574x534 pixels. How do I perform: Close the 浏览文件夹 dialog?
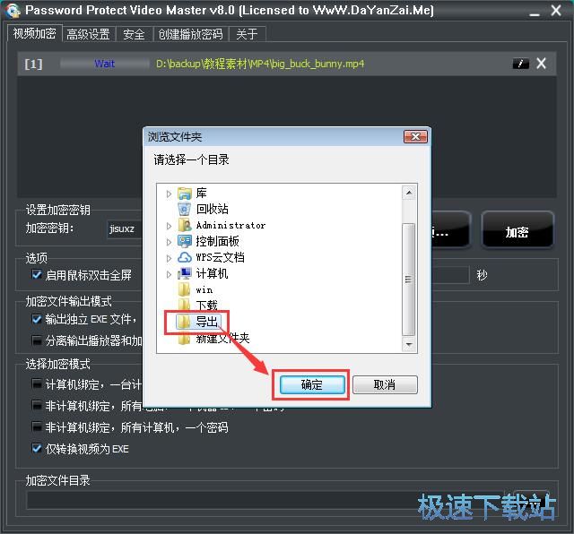click(x=415, y=137)
